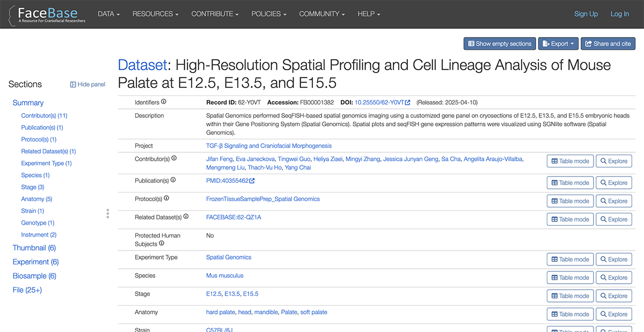Click Explore icon on the Species row

pyautogui.click(x=613, y=277)
